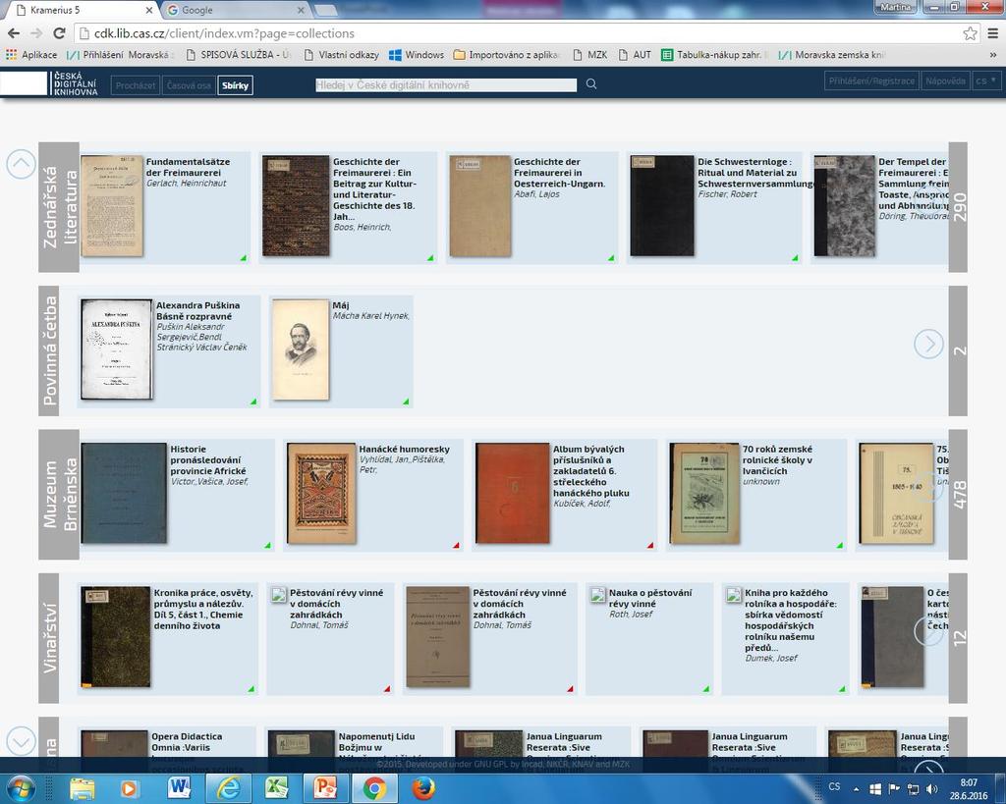Click the 478 item count bar
Image resolution: width=1006 pixels, height=804 pixels.
pyautogui.click(x=959, y=495)
